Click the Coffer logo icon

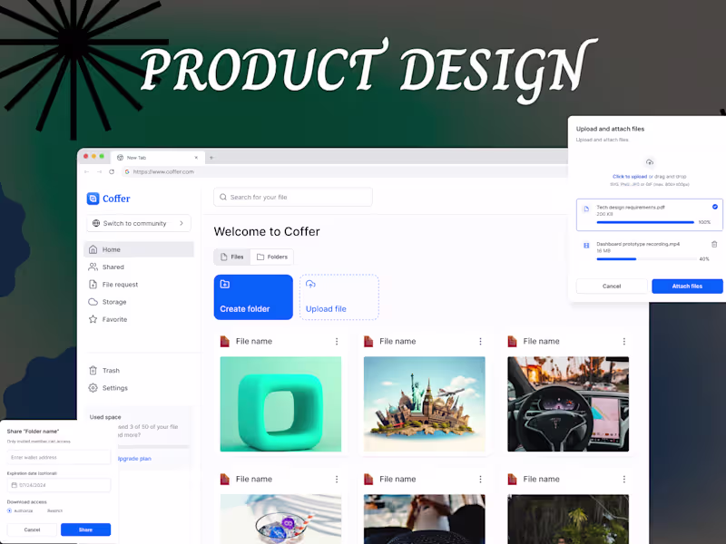click(95, 199)
